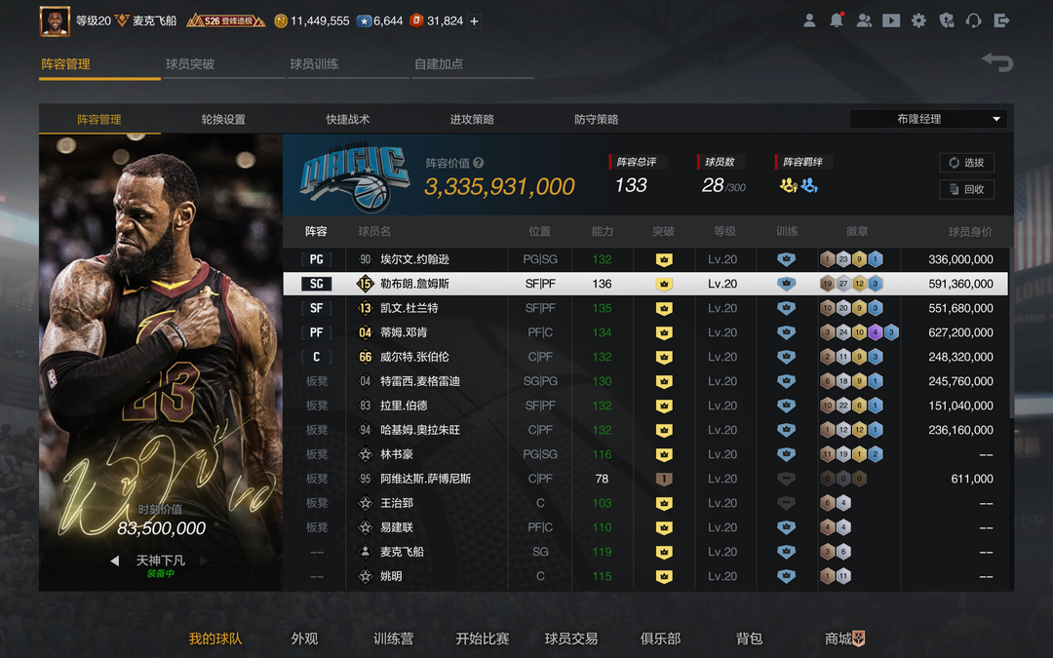Click the training icon for 凯文.杜兰特

[x=786, y=308]
